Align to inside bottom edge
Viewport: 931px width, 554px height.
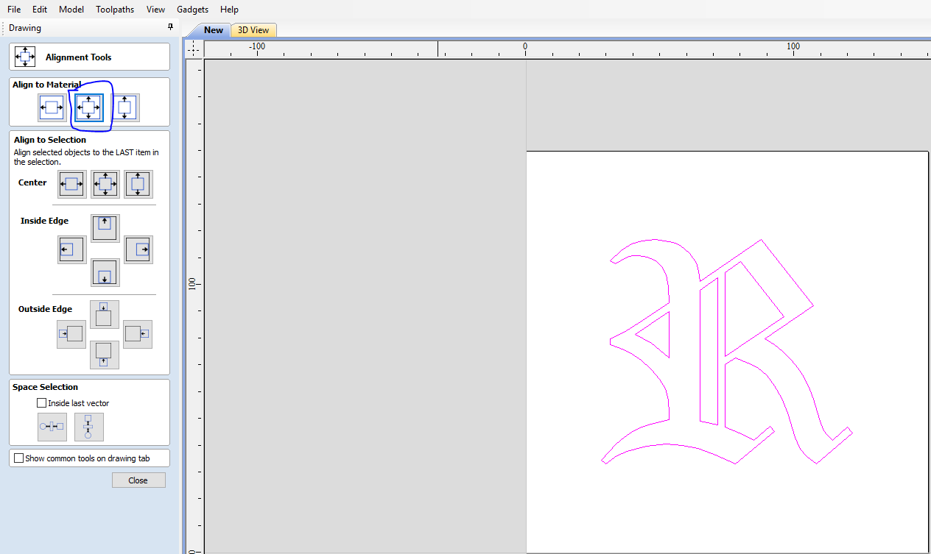(105, 272)
